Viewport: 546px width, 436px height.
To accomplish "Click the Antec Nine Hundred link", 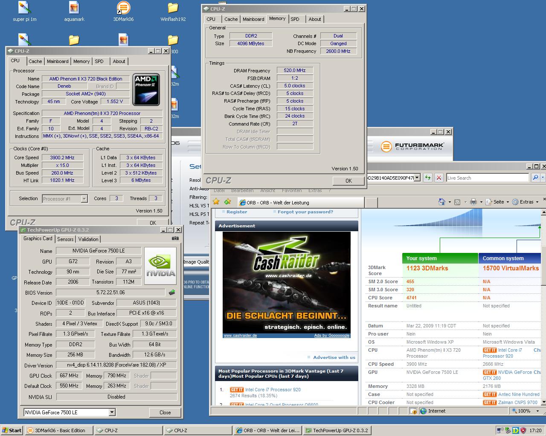I will pos(519,394).
